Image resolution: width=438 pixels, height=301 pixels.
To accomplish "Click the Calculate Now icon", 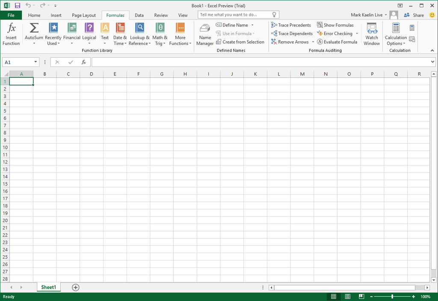I will (412, 28).
